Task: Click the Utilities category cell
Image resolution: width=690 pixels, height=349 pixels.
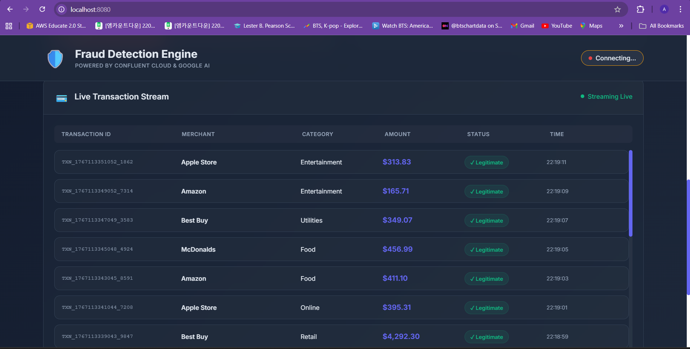Action: [x=311, y=220]
